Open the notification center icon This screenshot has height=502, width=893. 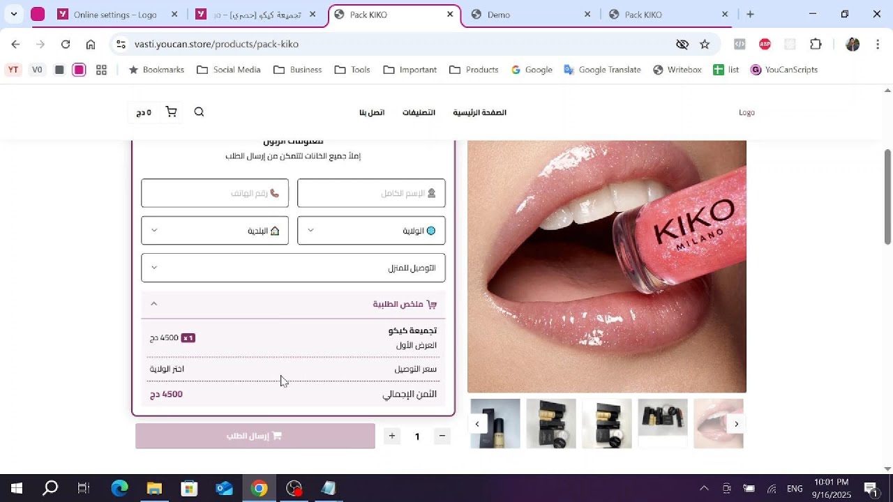[x=871, y=488]
